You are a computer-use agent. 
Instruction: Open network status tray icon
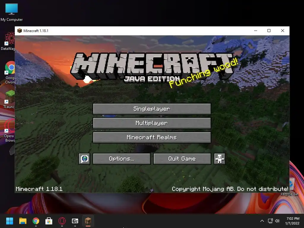coord(270,221)
